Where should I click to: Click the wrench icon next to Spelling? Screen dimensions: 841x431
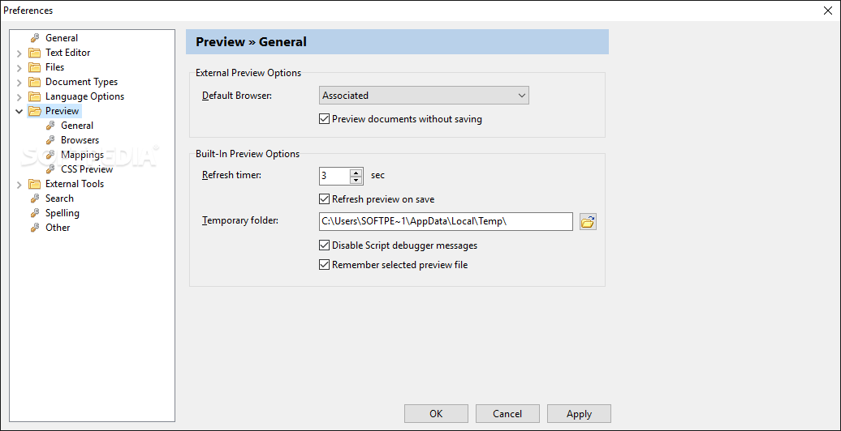35,212
